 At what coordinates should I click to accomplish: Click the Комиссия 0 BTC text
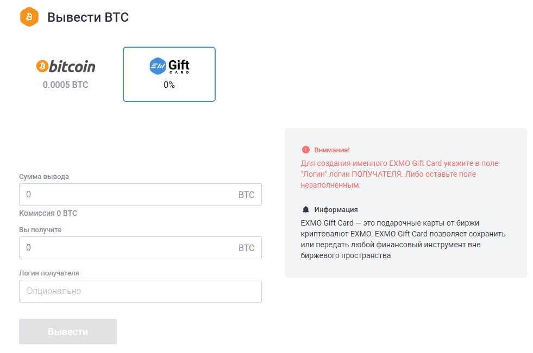click(x=48, y=213)
